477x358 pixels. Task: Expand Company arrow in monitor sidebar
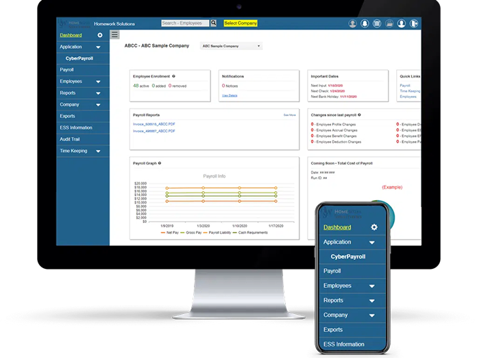pyautogui.click(x=98, y=105)
